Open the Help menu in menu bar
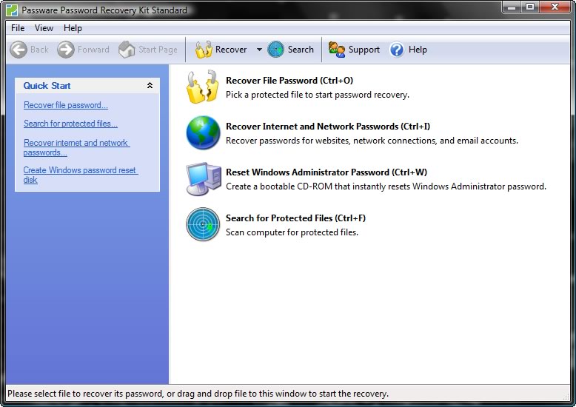Image resolution: width=576 pixels, height=407 pixels. point(73,28)
